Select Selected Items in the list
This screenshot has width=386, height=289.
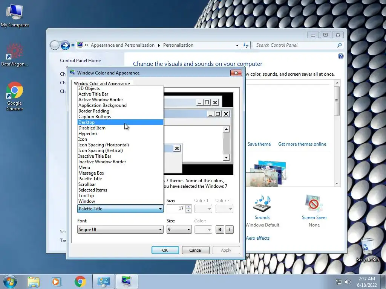(120, 190)
